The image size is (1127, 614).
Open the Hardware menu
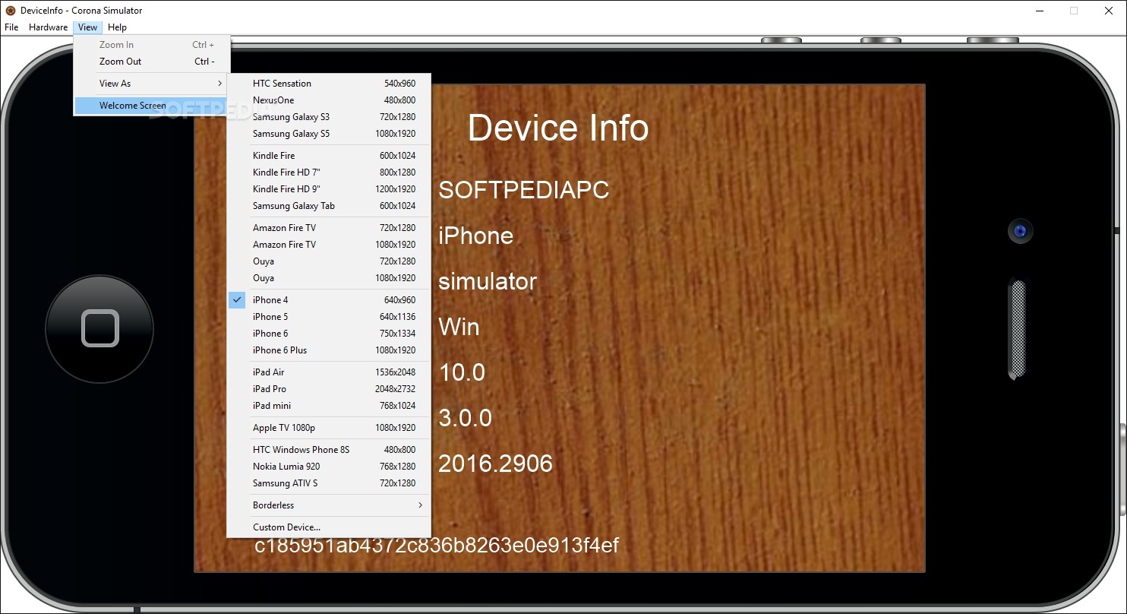(49, 27)
